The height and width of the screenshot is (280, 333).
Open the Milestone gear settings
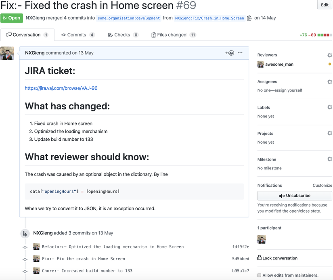pos(329,159)
